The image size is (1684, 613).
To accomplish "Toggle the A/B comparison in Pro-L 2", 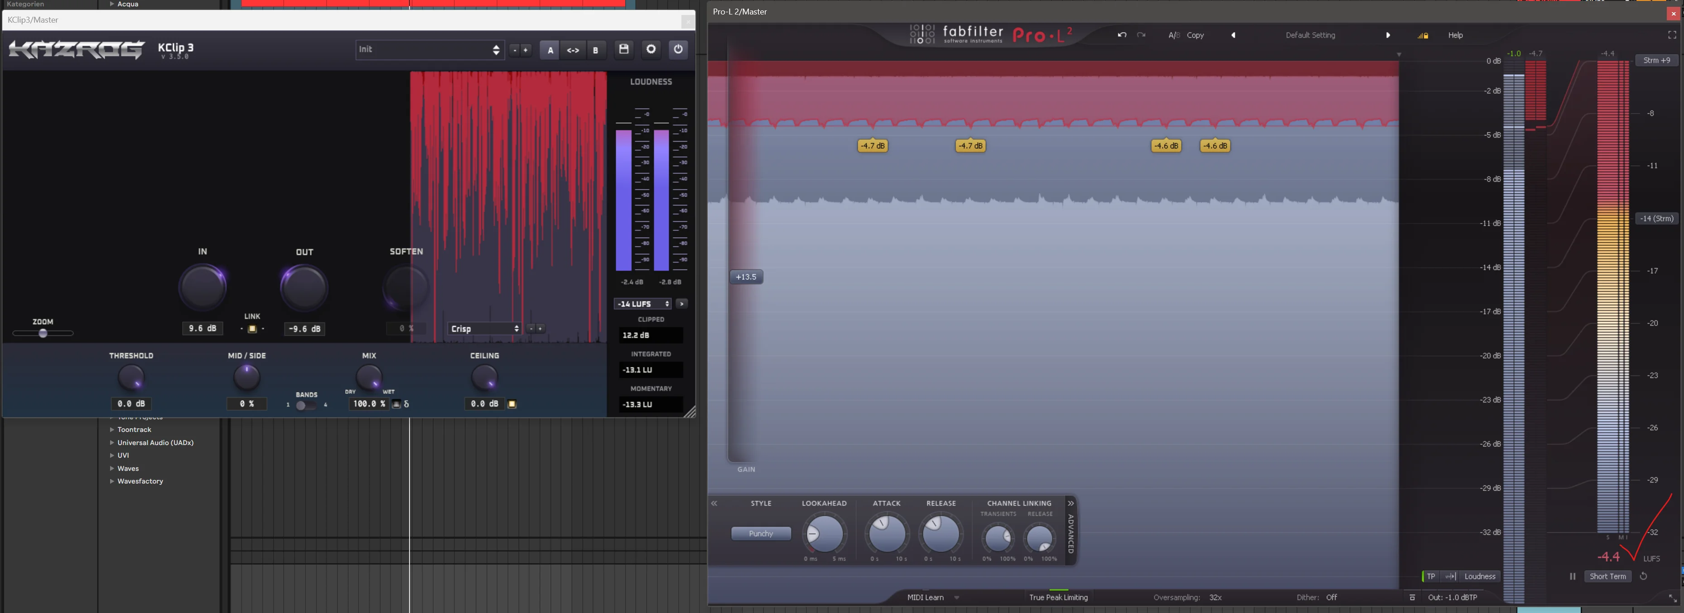I will click(1174, 35).
